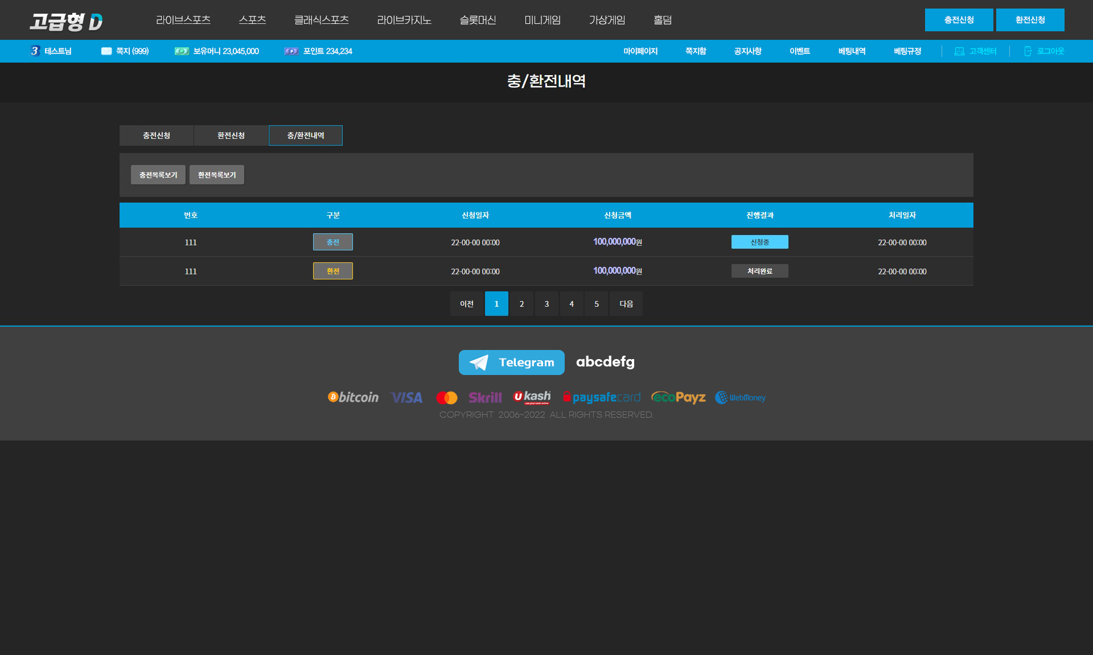Go to previous page with 이전
1093x655 pixels.
pos(467,304)
